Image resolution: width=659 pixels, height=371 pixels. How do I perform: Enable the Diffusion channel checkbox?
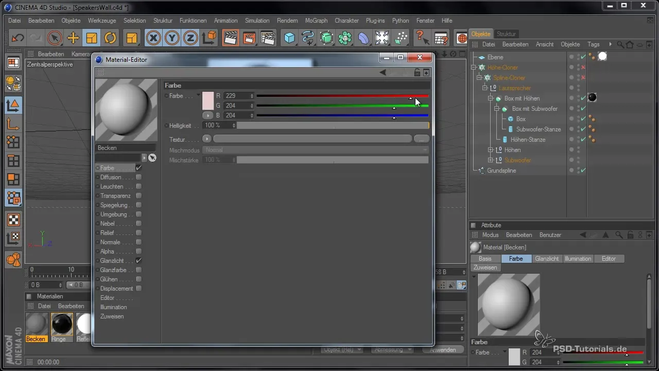(138, 177)
